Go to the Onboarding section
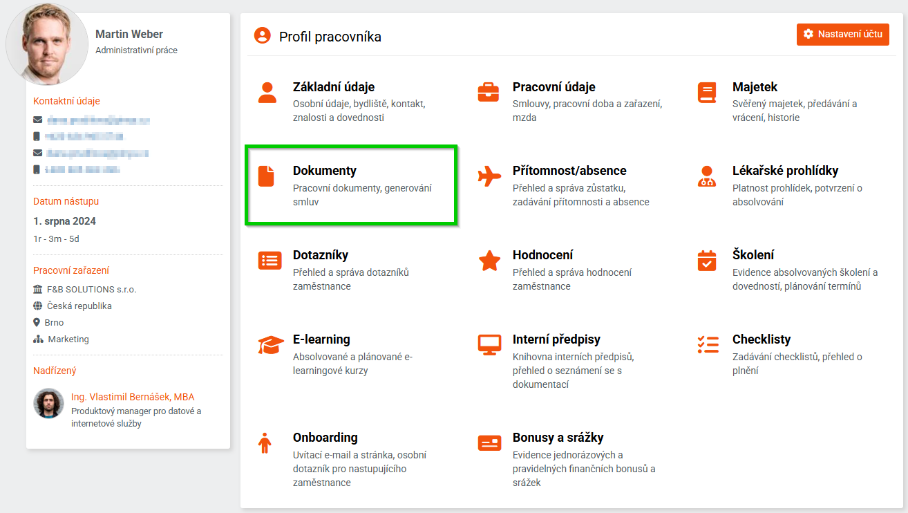Viewport: 908px width, 513px height. click(x=325, y=438)
